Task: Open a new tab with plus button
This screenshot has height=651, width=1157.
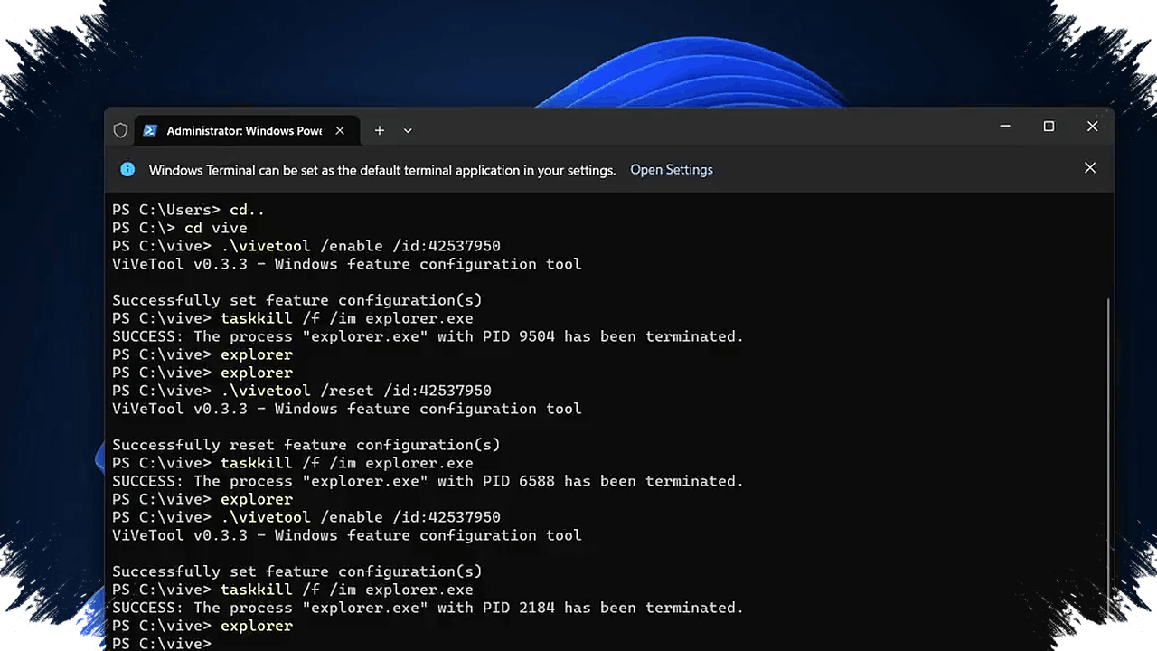Action: 380,130
